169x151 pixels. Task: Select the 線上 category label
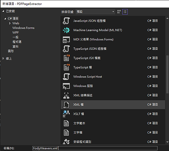click(9, 59)
